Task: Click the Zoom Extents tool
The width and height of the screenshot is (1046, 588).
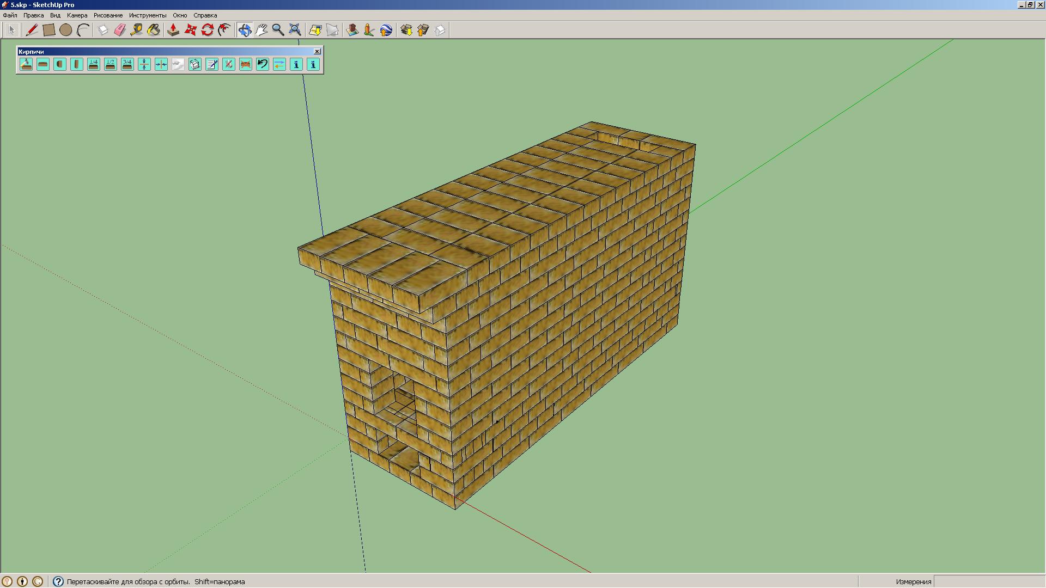Action: [x=295, y=30]
